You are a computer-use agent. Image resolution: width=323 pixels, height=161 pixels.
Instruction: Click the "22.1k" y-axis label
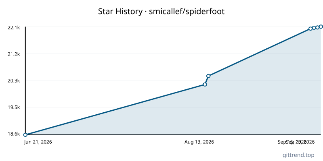coord(14,27)
